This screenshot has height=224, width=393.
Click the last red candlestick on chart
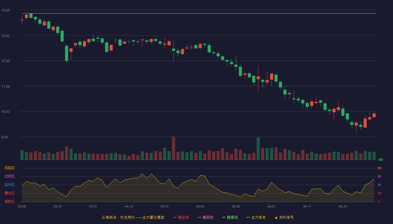pyautogui.click(x=374, y=115)
